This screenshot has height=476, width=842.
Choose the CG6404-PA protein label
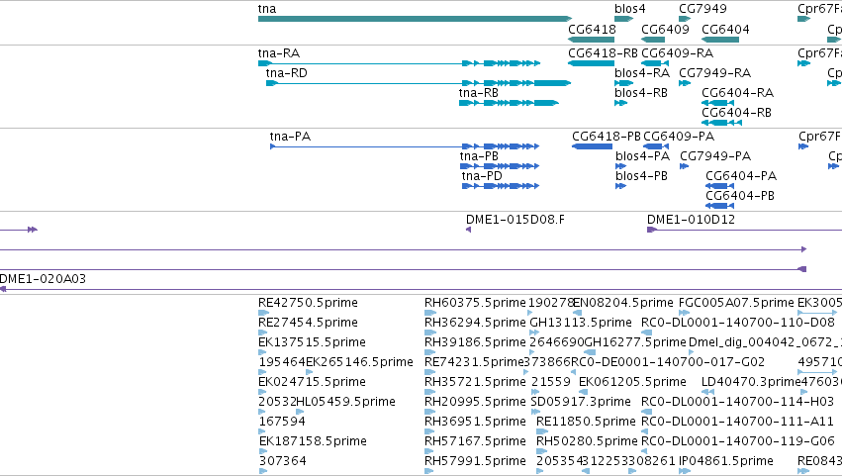(x=741, y=176)
